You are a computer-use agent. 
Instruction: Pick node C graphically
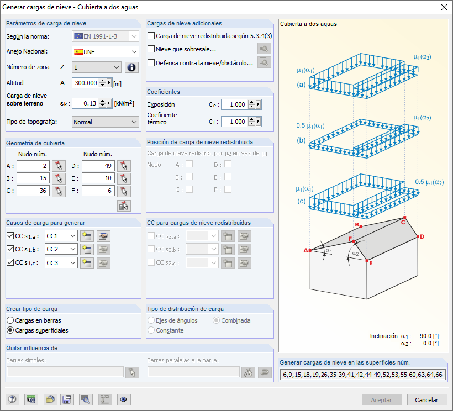(x=59, y=191)
